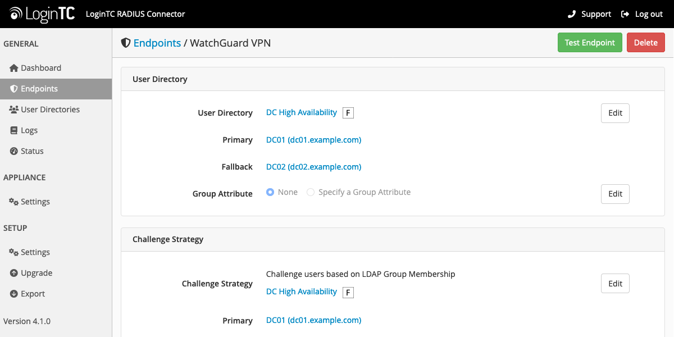Image resolution: width=674 pixels, height=337 pixels.
Task: Click the User Directories people icon
Action: 14,110
